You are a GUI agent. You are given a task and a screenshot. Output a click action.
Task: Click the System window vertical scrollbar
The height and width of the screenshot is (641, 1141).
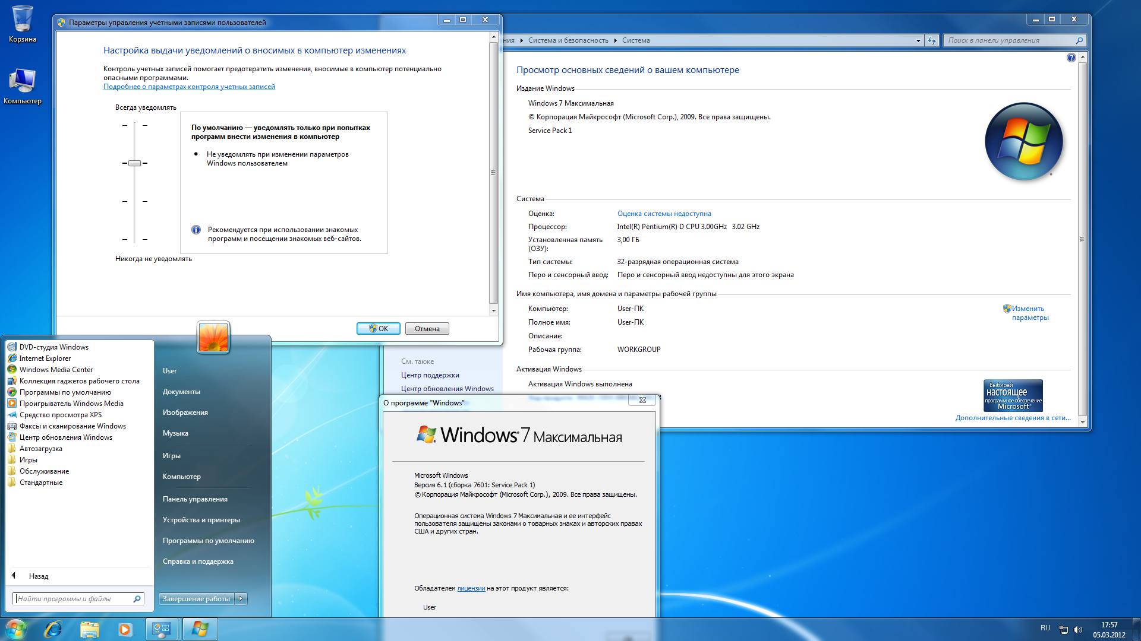[x=1082, y=240]
